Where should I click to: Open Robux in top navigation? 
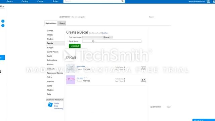click(x=55, y=1)
